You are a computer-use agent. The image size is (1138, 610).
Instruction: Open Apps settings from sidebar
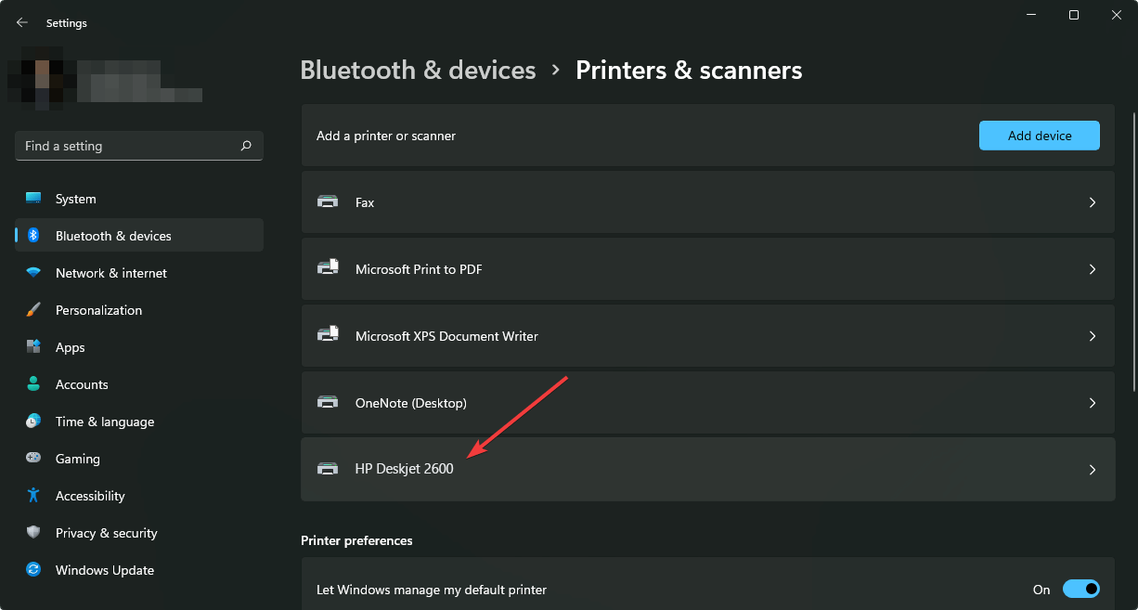pos(33,346)
